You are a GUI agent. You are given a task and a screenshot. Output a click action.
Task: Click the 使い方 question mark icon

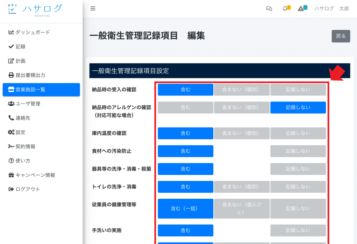[11, 161]
